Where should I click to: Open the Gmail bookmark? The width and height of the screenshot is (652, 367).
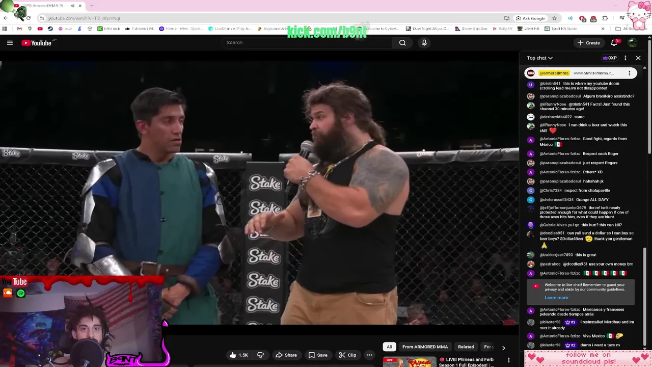tap(19, 29)
